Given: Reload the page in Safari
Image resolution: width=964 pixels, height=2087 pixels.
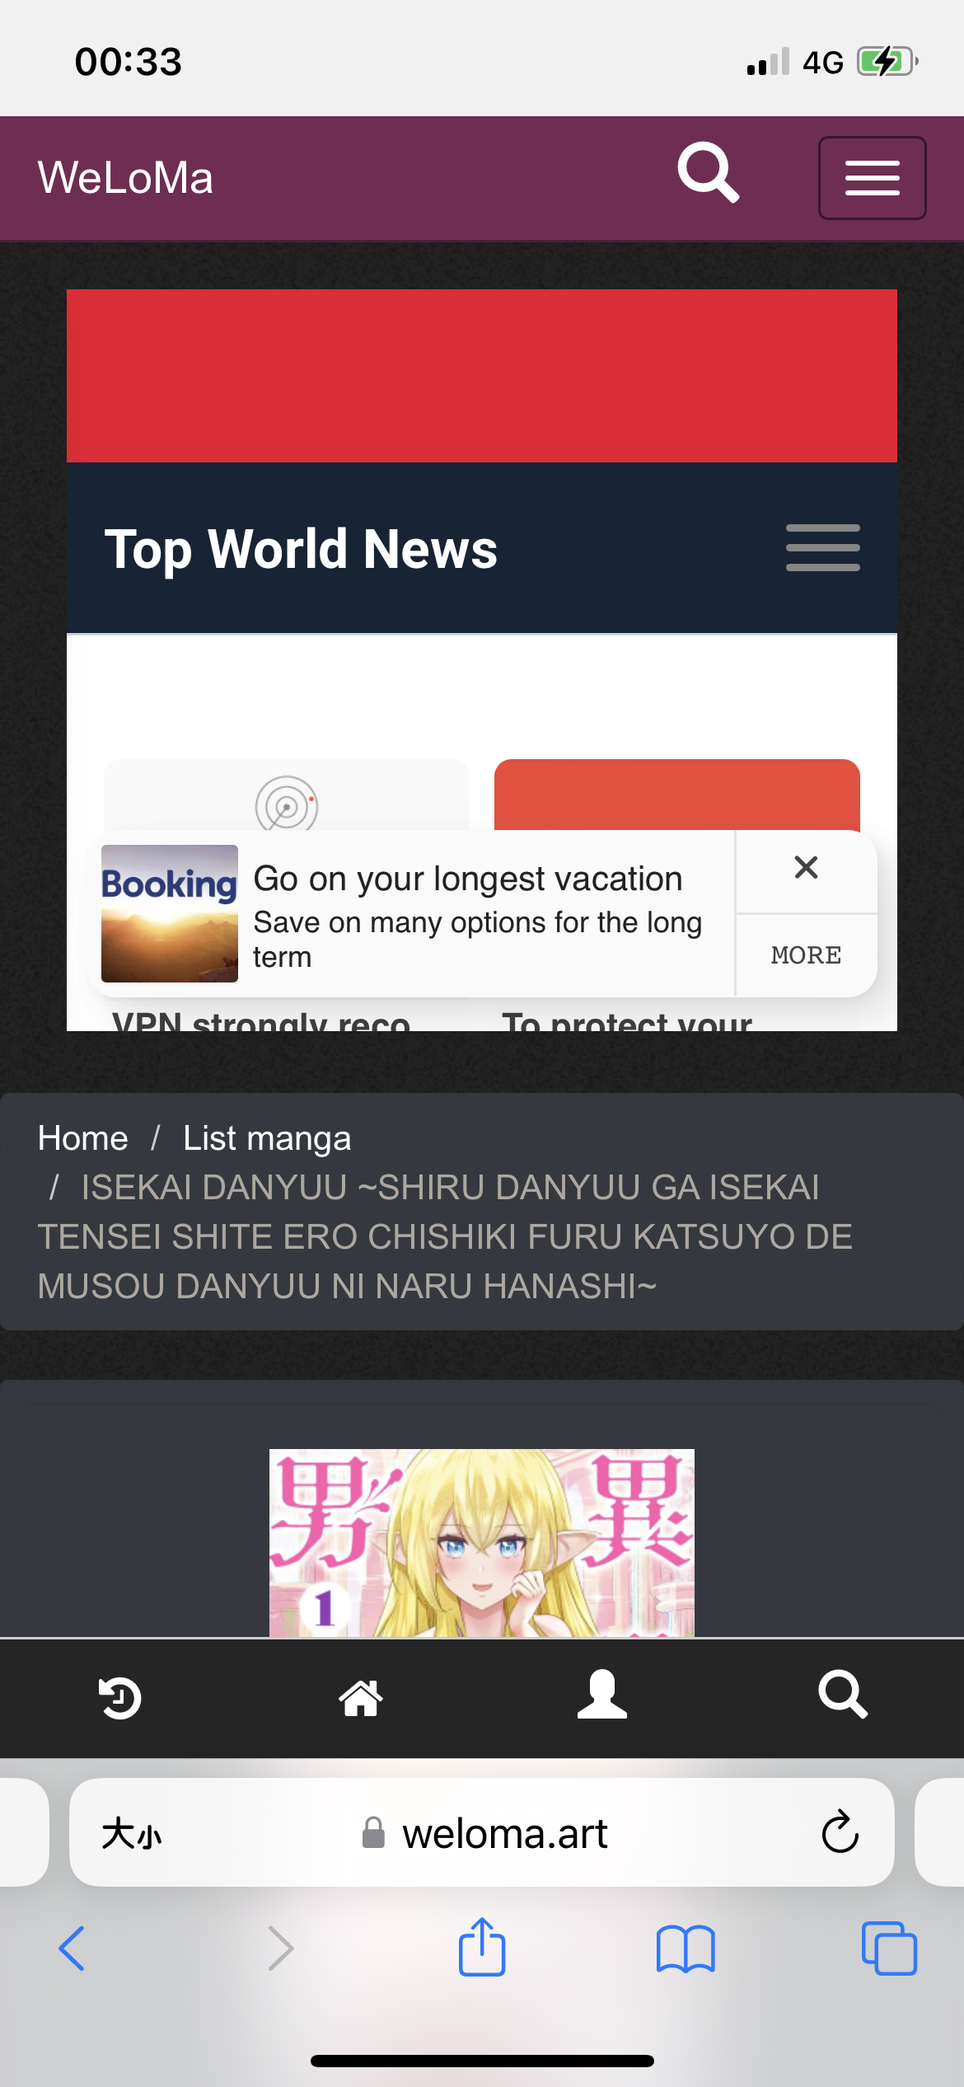Looking at the screenshot, I should pos(840,1831).
